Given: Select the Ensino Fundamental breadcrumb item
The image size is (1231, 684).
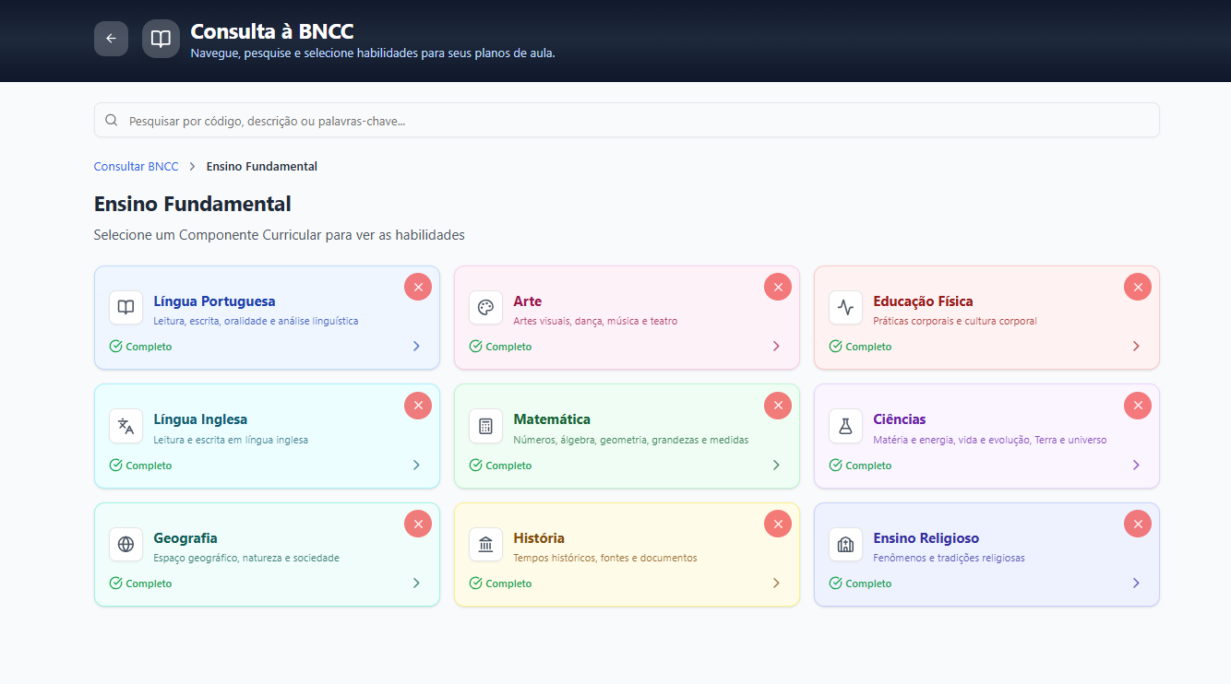Looking at the screenshot, I should [x=262, y=167].
